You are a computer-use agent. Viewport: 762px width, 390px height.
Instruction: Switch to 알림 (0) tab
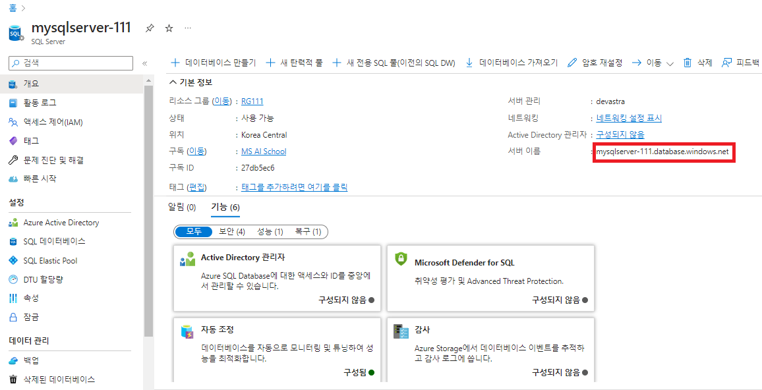[182, 208]
